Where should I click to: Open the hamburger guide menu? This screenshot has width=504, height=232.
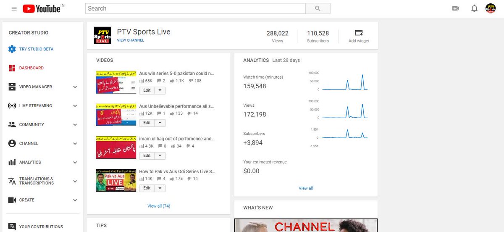(x=14, y=8)
